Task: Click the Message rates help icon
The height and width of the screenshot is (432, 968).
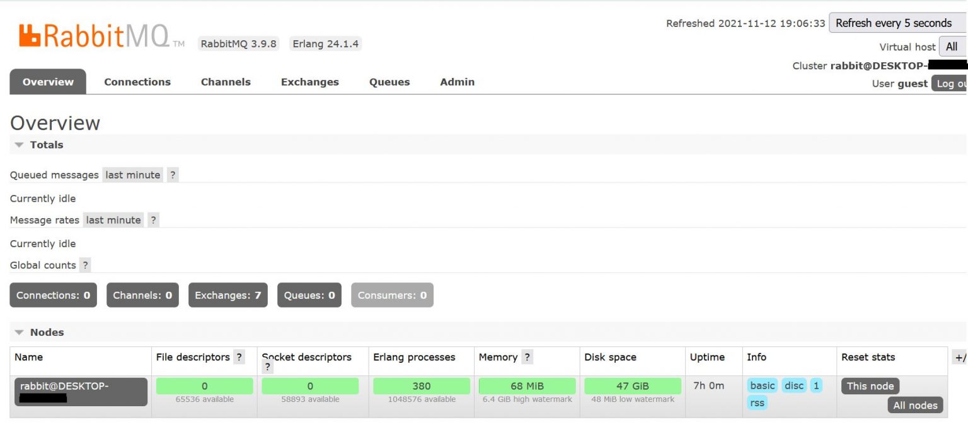Action: click(153, 219)
